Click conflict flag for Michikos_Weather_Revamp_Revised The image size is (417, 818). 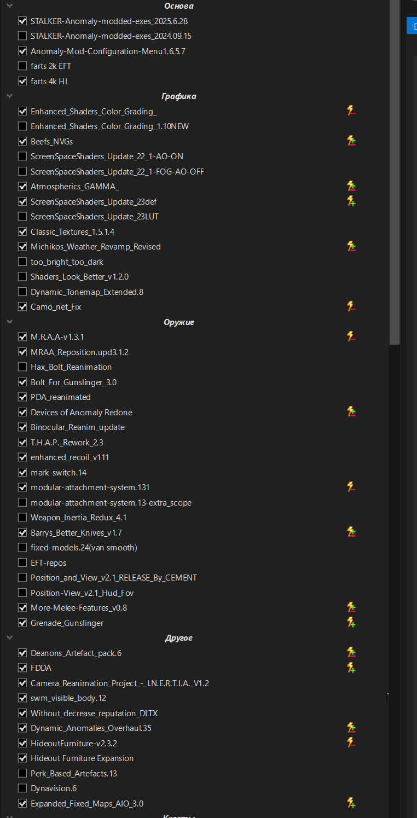tap(351, 247)
